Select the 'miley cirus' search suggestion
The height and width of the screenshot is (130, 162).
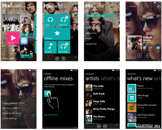tap(91, 33)
